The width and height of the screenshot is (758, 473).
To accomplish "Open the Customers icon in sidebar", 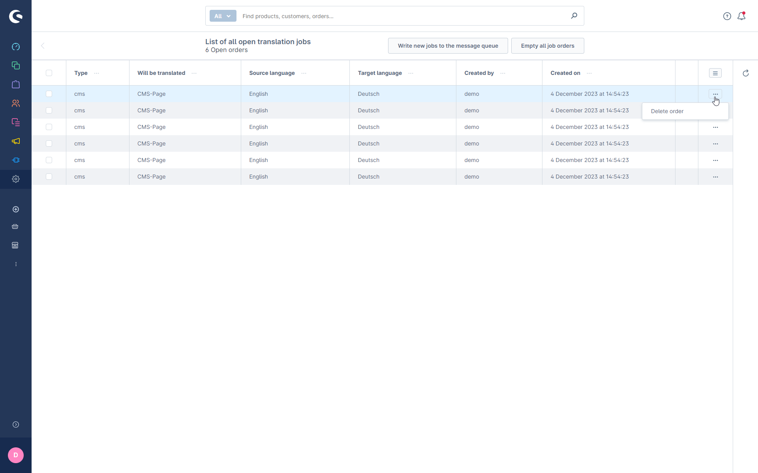I will 16,103.
